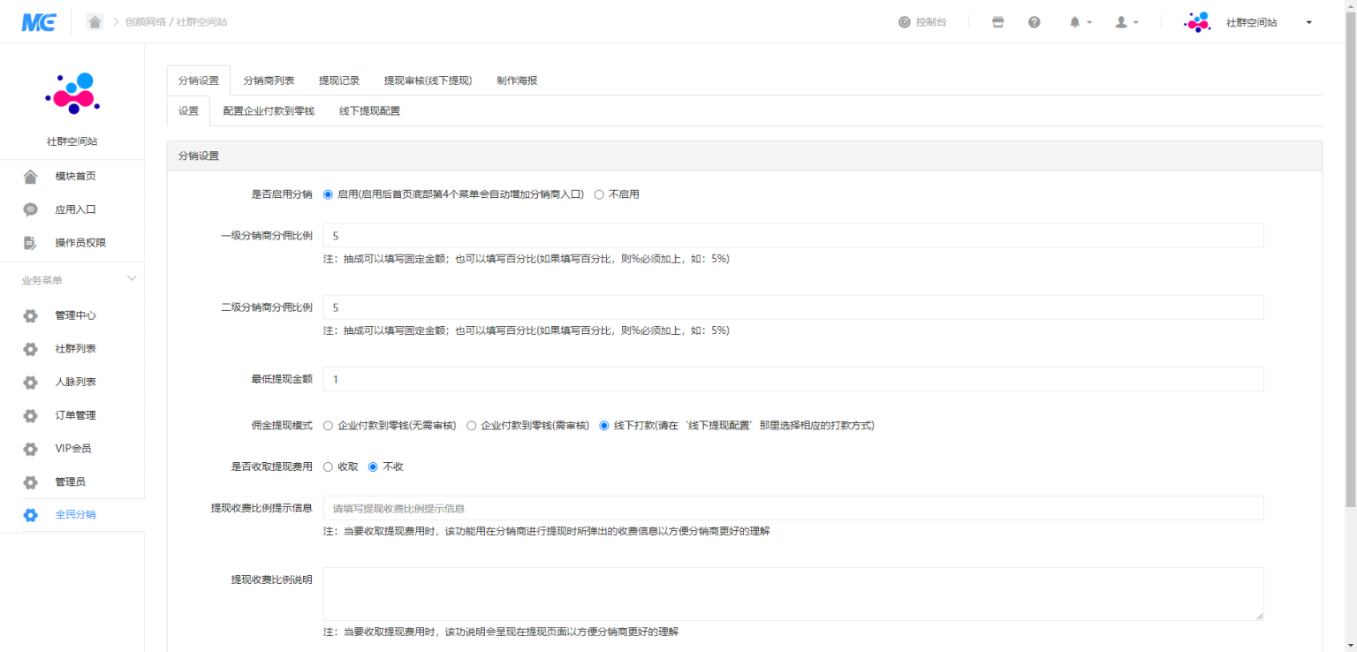Click the 全民分销 gear icon

(x=30, y=515)
